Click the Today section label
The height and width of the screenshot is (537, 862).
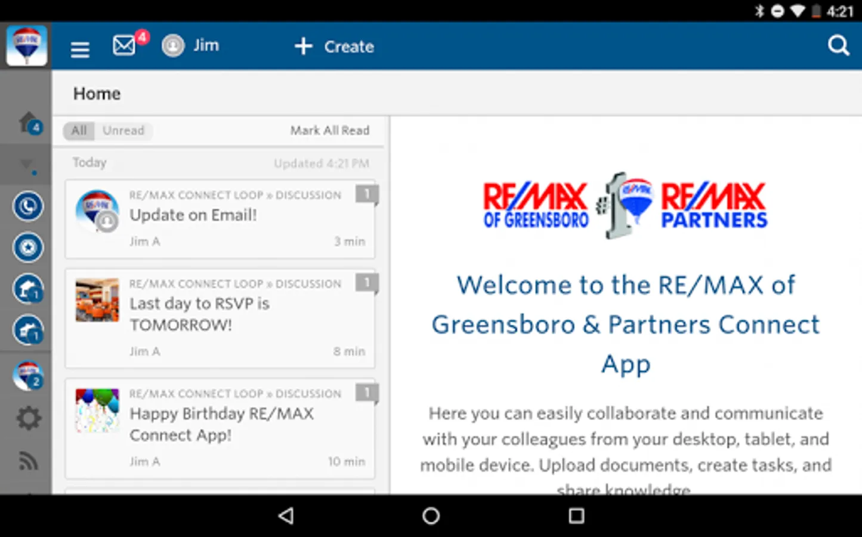tap(89, 162)
